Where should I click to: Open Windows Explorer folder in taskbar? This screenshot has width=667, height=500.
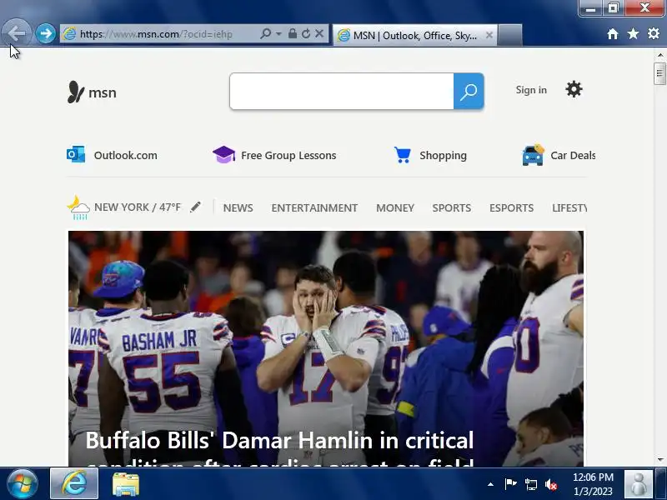coord(126,485)
